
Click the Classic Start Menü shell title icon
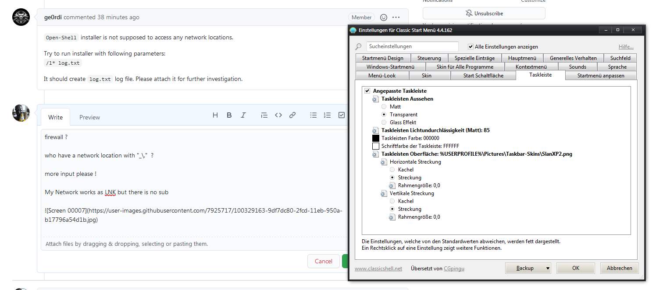tap(353, 30)
